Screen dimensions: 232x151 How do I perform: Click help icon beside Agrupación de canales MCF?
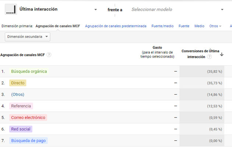pyautogui.click(x=49, y=55)
